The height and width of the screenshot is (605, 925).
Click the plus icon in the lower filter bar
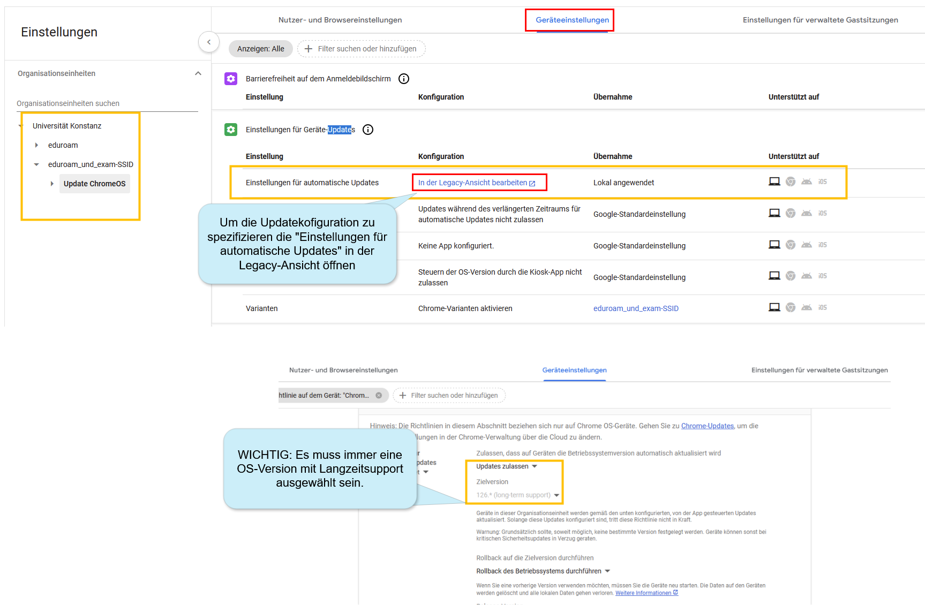(403, 395)
